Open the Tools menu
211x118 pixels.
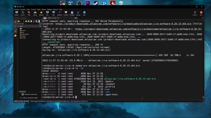[39, 10]
